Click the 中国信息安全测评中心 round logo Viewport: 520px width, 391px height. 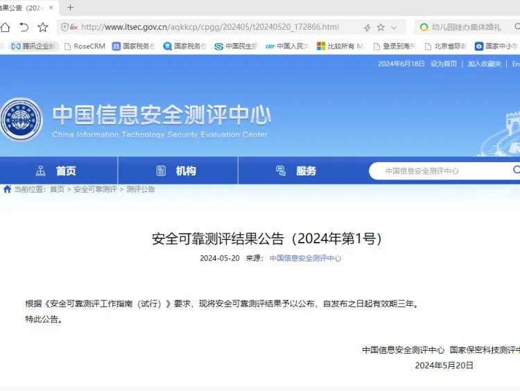21,119
